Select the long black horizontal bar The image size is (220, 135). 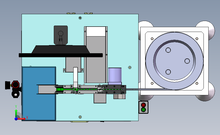(x=61, y=55)
